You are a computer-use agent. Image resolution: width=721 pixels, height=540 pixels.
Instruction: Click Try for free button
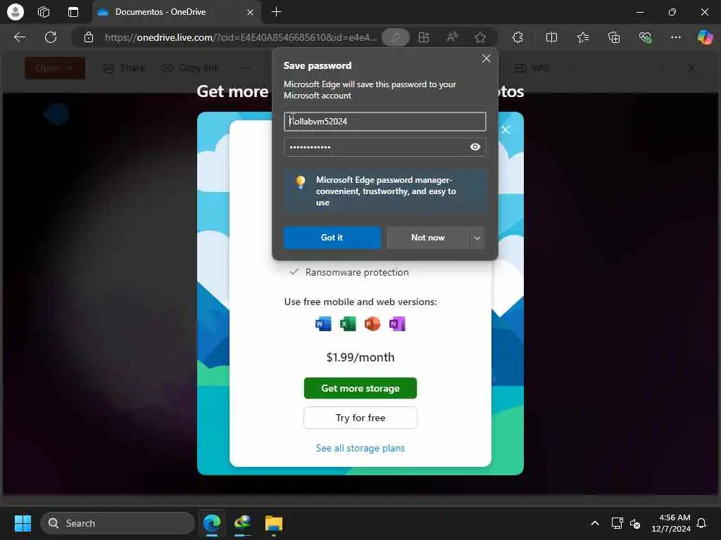click(360, 418)
